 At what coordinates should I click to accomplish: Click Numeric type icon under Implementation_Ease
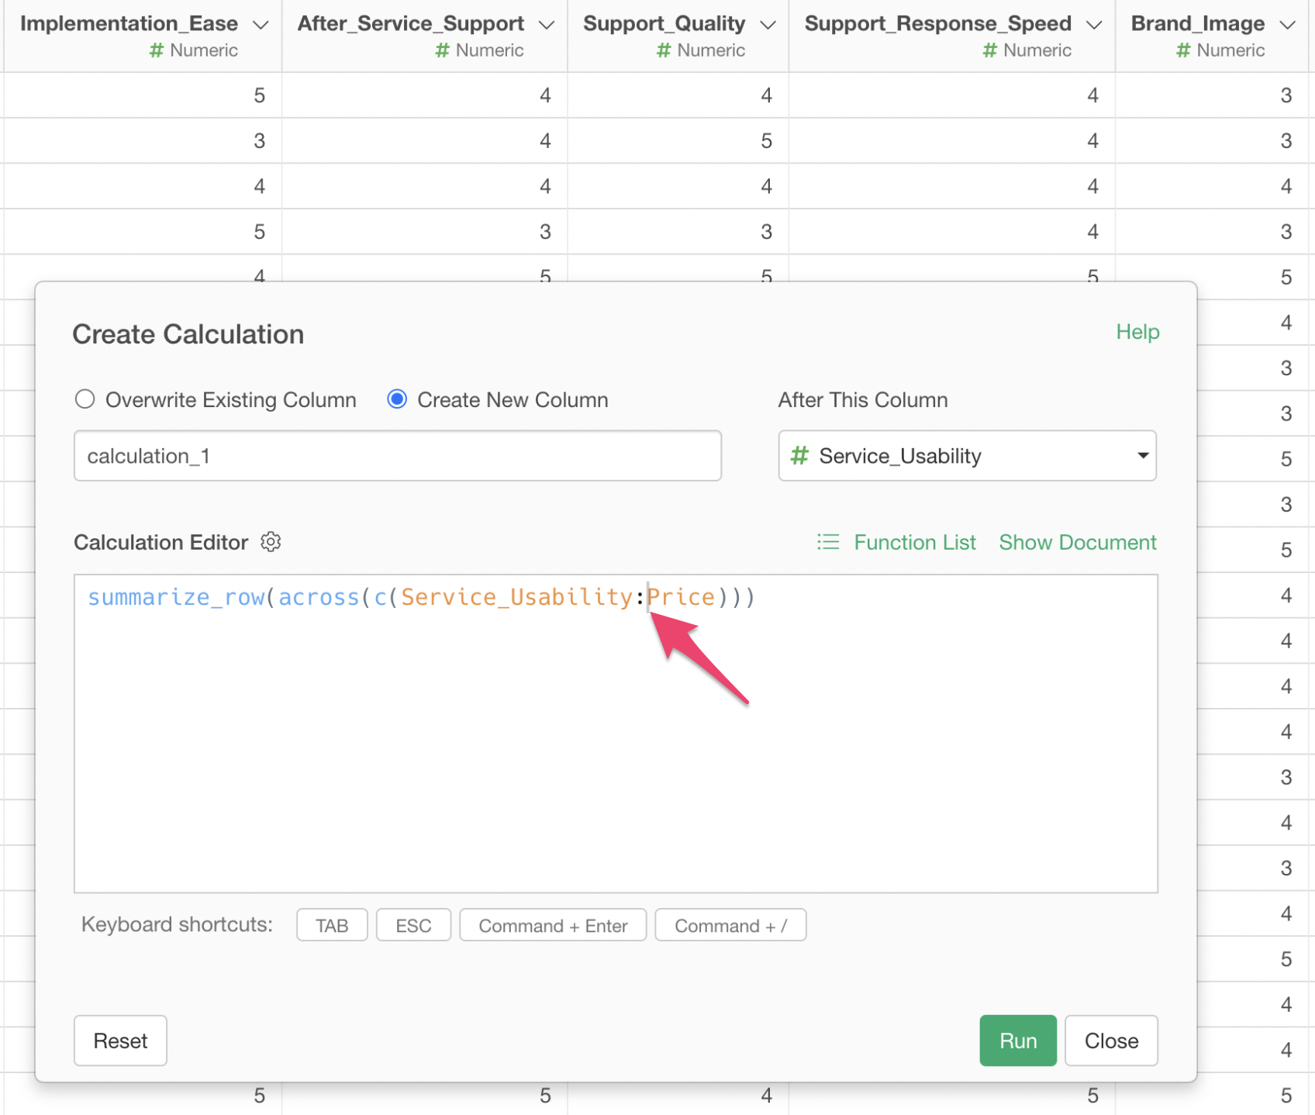pyautogui.click(x=157, y=50)
